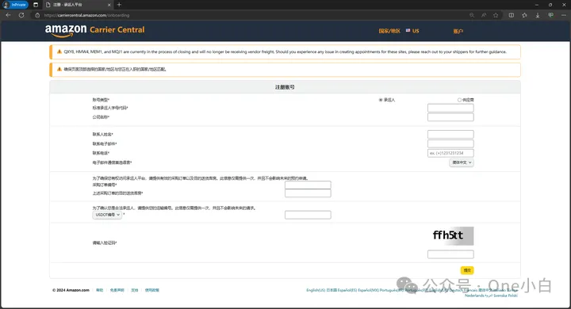Open the downloads icon in toolbar
The image size is (571, 309).
[x=538, y=15]
